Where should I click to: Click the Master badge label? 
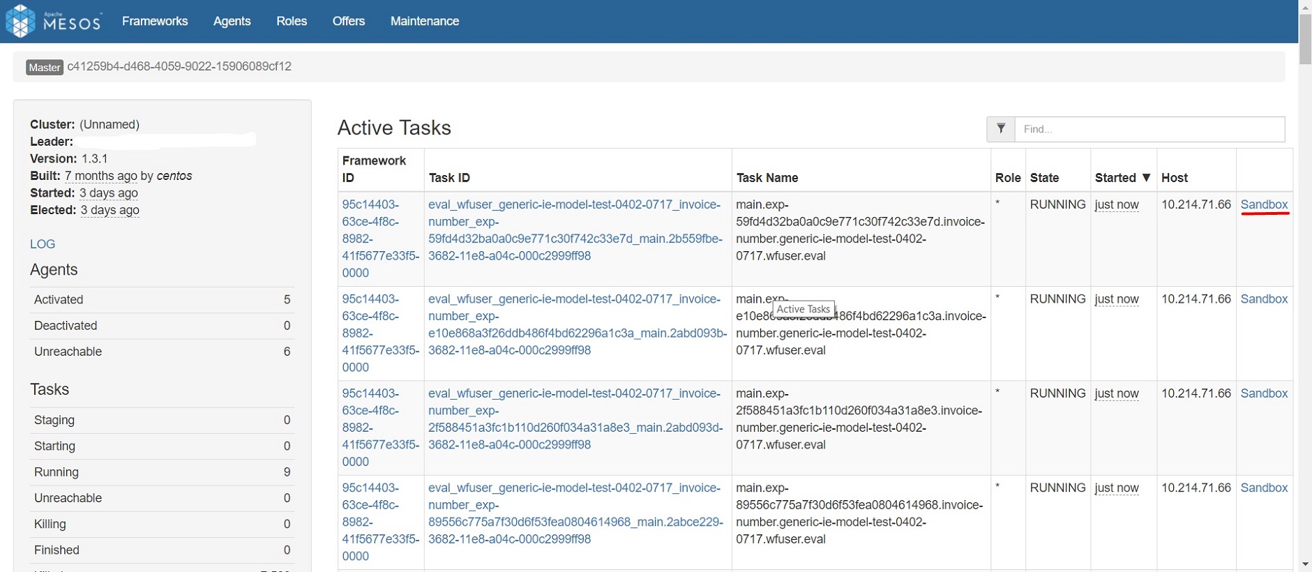click(x=45, y=67)
